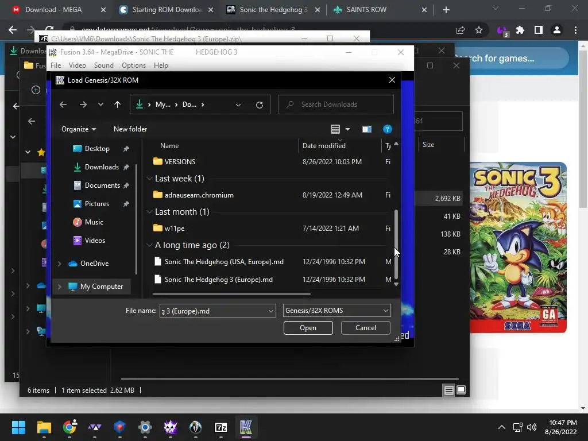Screen dimensions: 588x441
Task: Click the Sonic 3 box art thumbnail
Action: pos(518,247)
